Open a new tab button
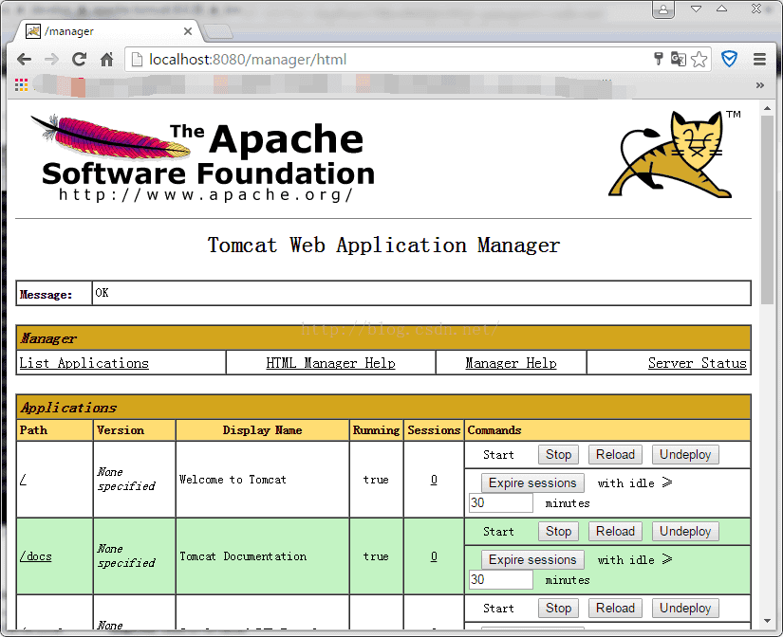 pyautogui.click(x=217, y=31)
